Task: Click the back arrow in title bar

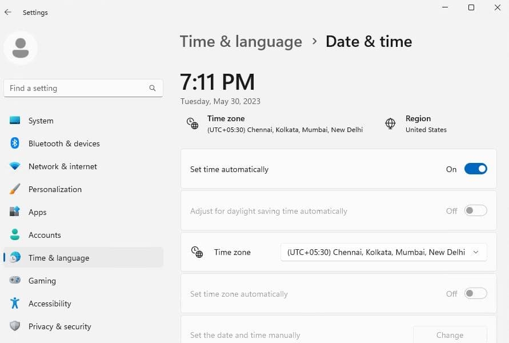Action: coord(8,12)
